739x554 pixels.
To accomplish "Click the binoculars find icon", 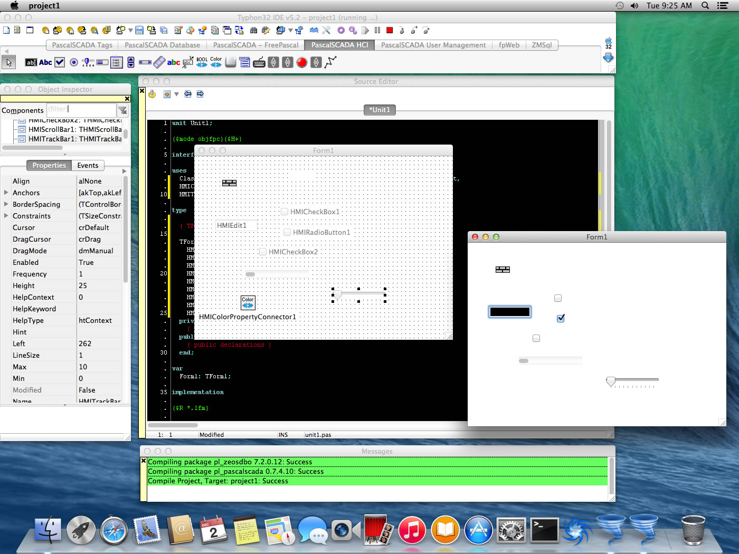I will coord(254,30).
